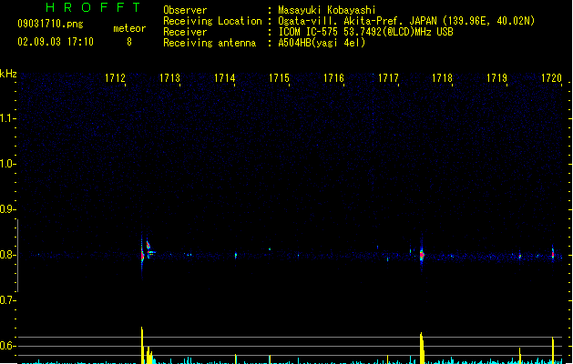Click the 1.1 kHz axis label
The width and height of the screenshot is (573, 364).
click(x=7, y=118)
